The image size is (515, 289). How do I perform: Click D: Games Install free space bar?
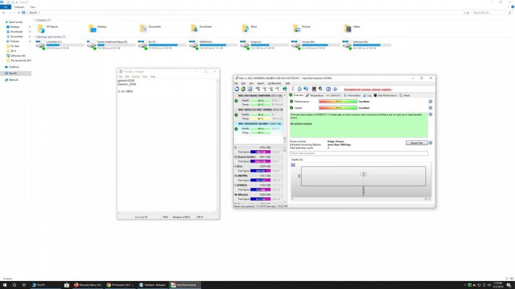tap(260, 161)
